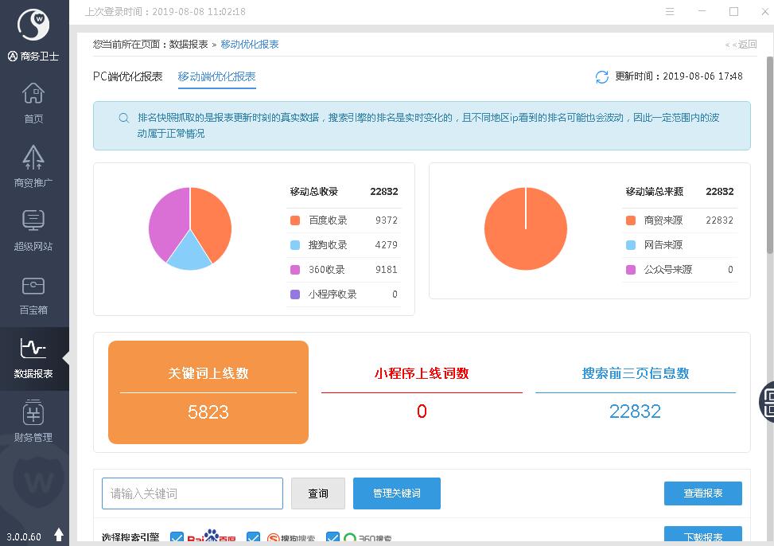
Task: Click the 请输入关键词 keyword input field
Action: (192, 493)
